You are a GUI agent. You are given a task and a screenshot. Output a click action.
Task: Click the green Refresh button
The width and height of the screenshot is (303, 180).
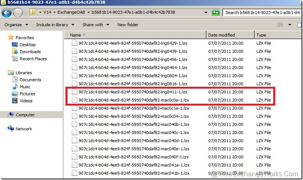pyautogui.click(x=216, y=13)
